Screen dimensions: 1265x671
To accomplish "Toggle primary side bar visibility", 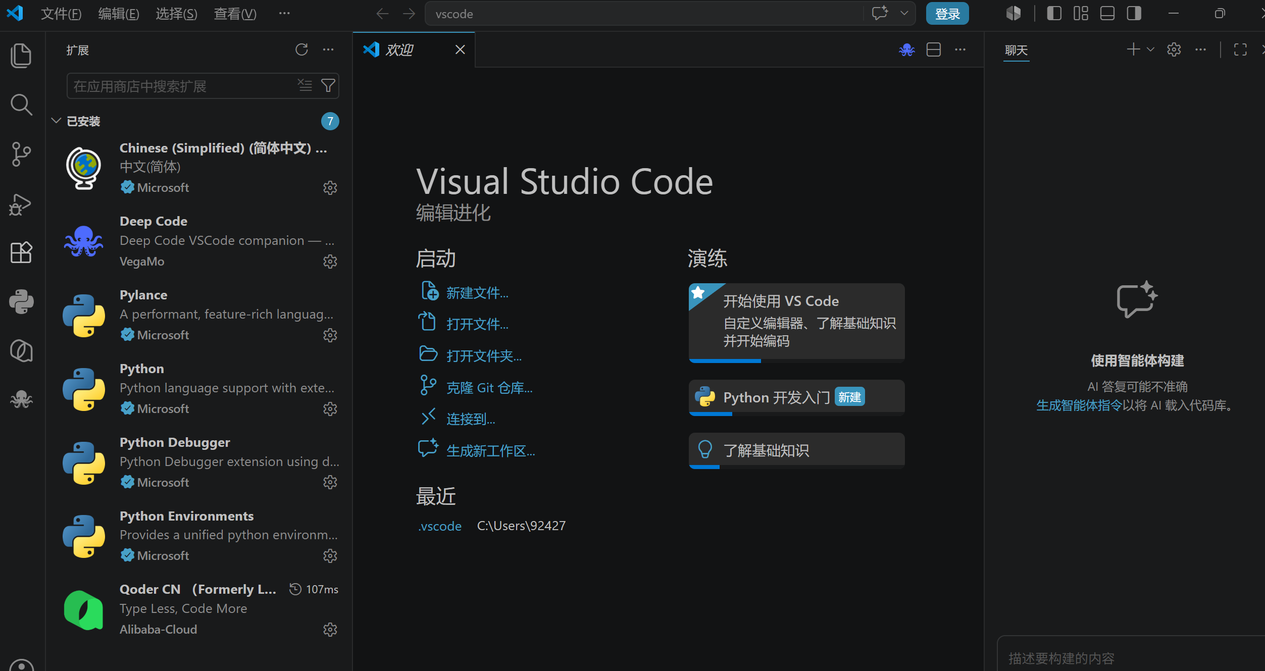I will tap(1054, 14).
